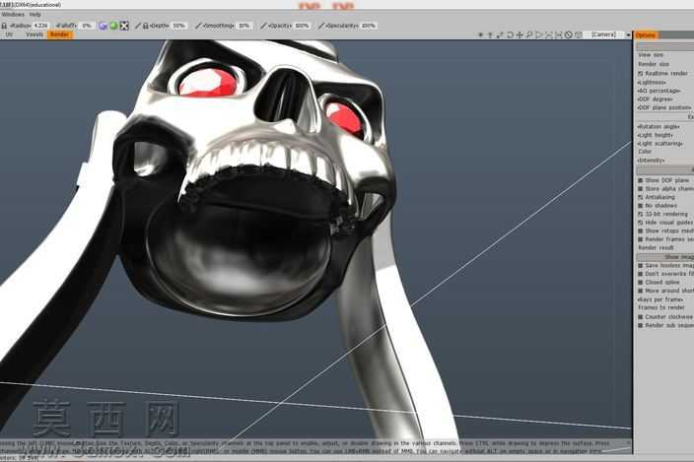This screenshot has width=694, height=462.
Task: Click the last icon before the Camera dropdown
Action: 578,34
